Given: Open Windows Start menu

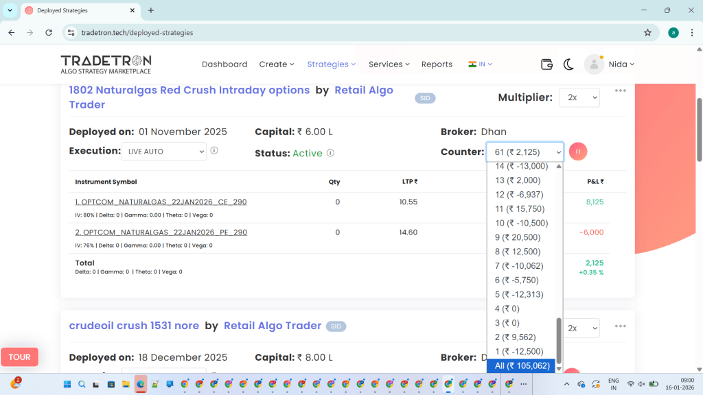Looking at the screenshot, I should 67,384.
